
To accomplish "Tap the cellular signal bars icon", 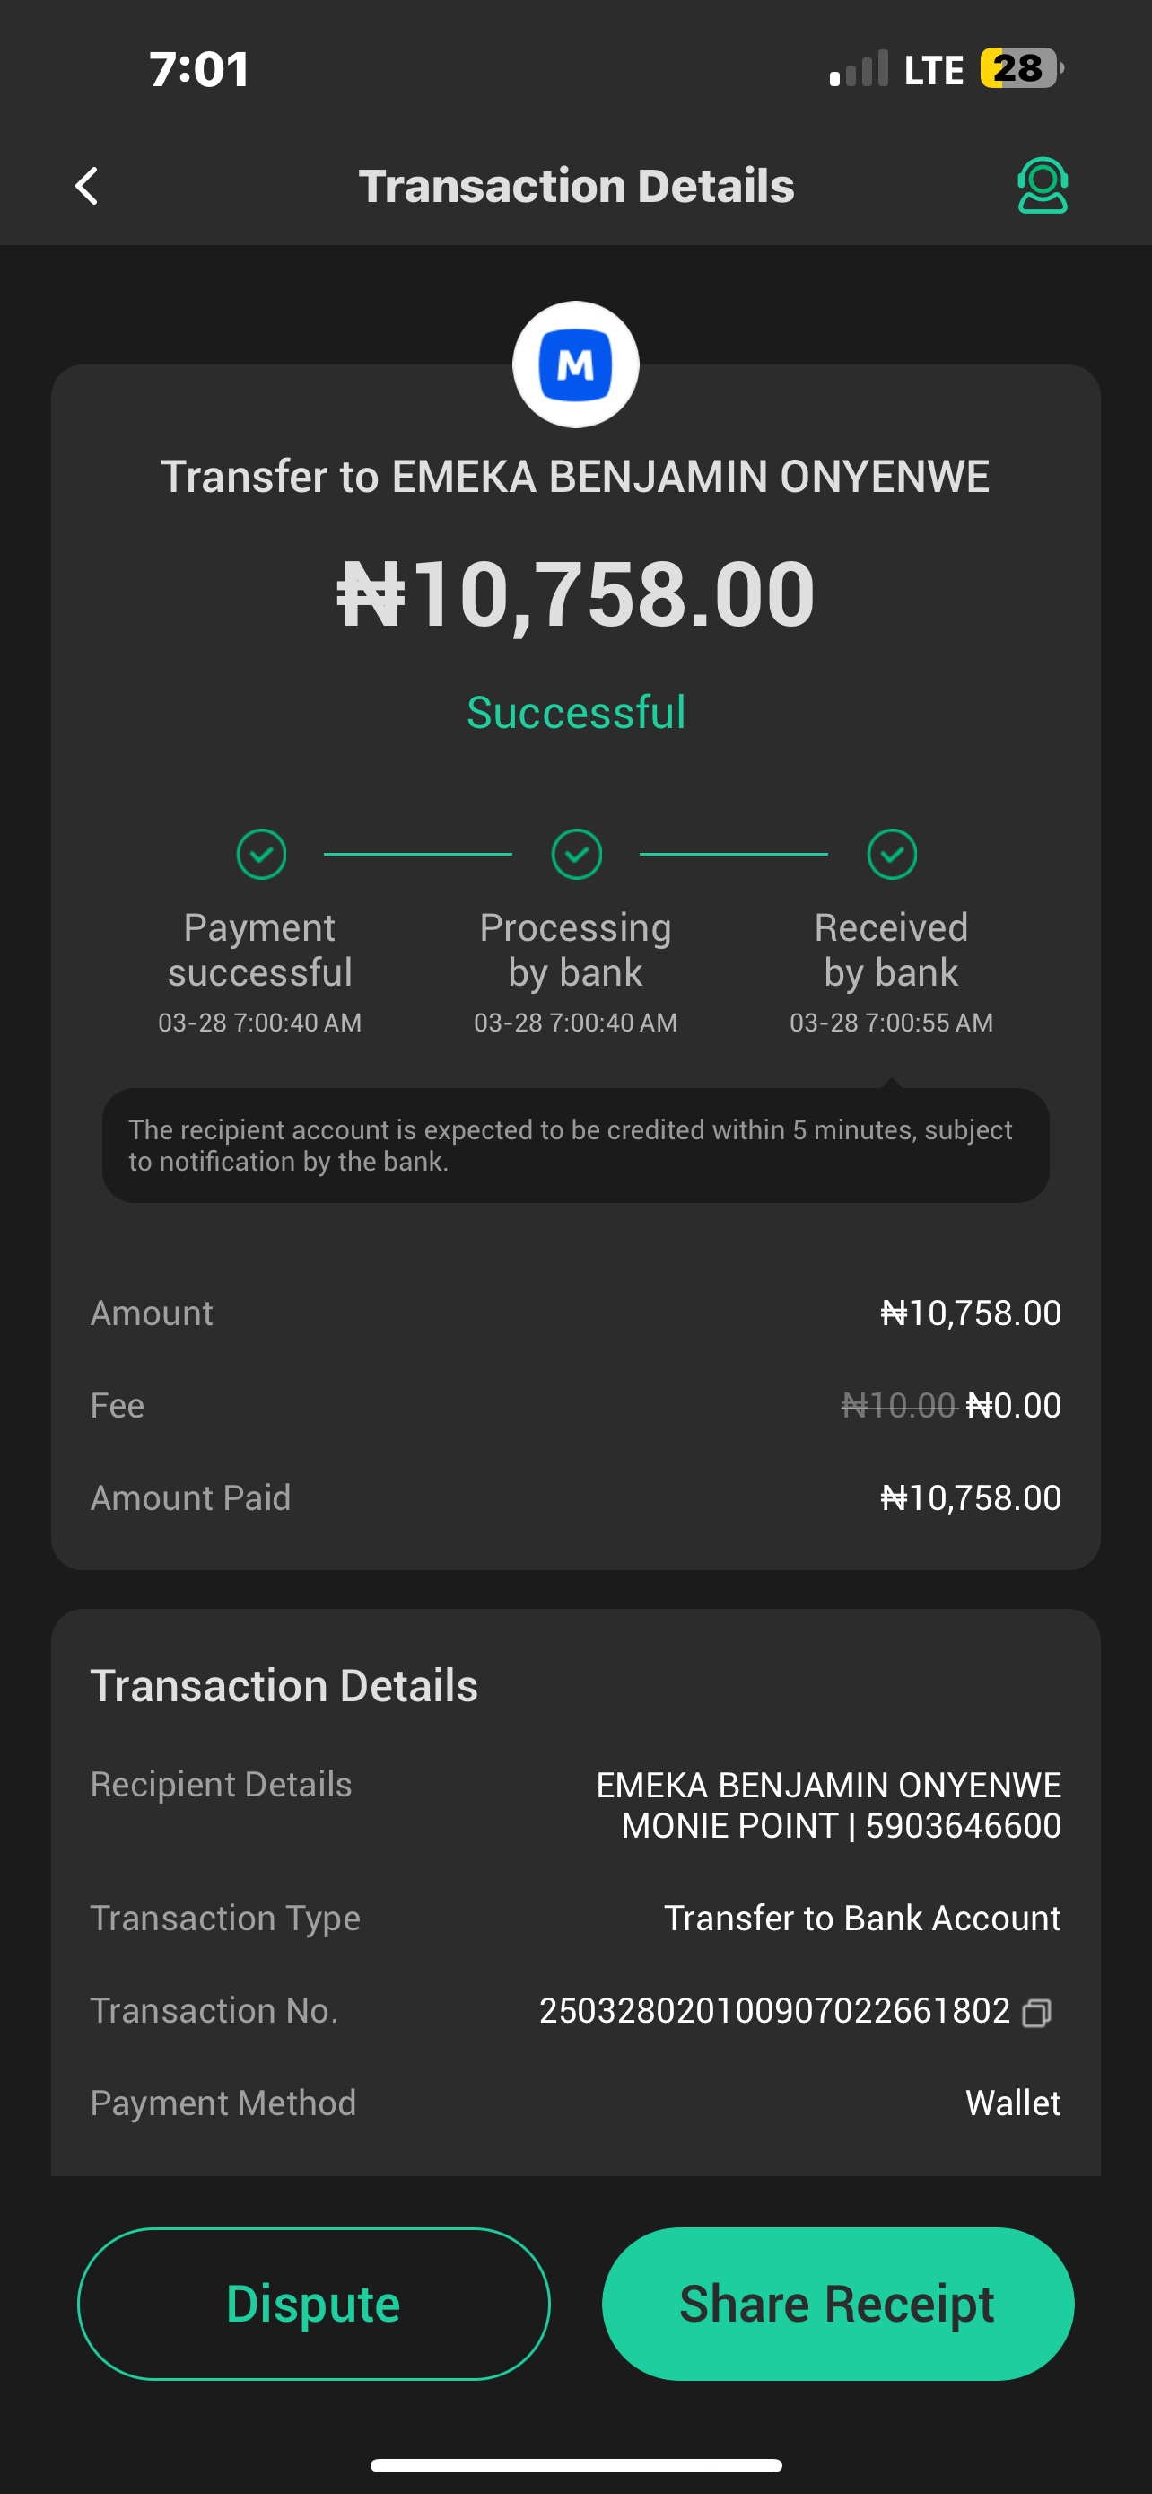I will 859,69.
